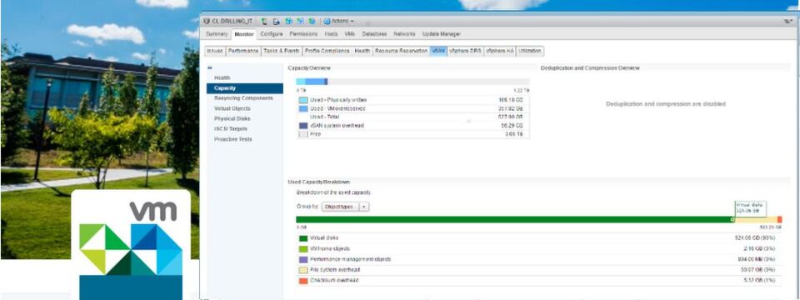
Task: Click the 'Used - Physically written' label
Action: pos(338,100)
